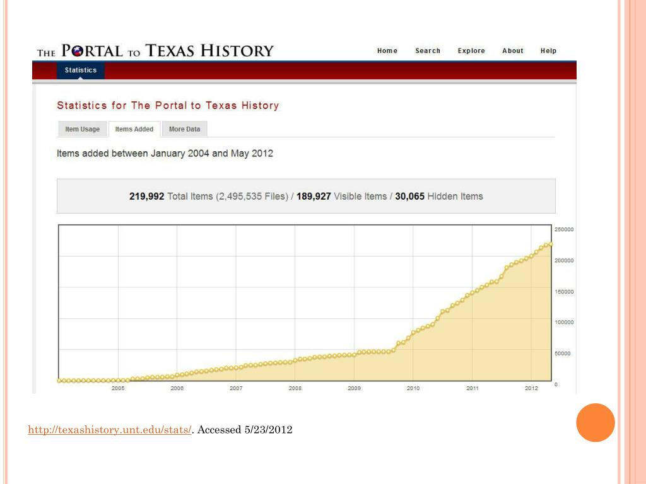Viewport: 646px width, 484px height.
Task: Click the Statistics for The Portal heading
Action: [168, 105]
